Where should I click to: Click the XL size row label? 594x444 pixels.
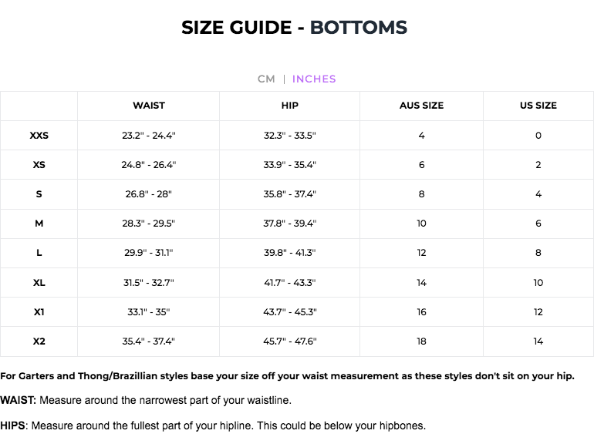pyautogui.click(x=39, y=283)
